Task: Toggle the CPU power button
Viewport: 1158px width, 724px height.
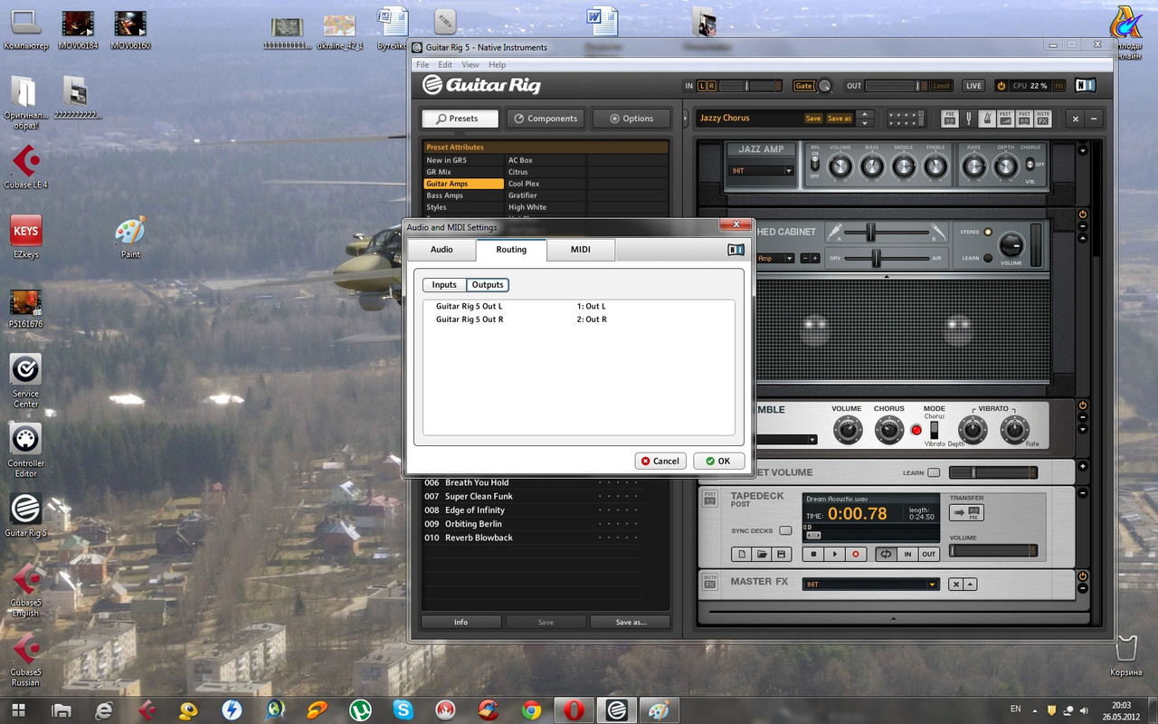Action: 1001,85
